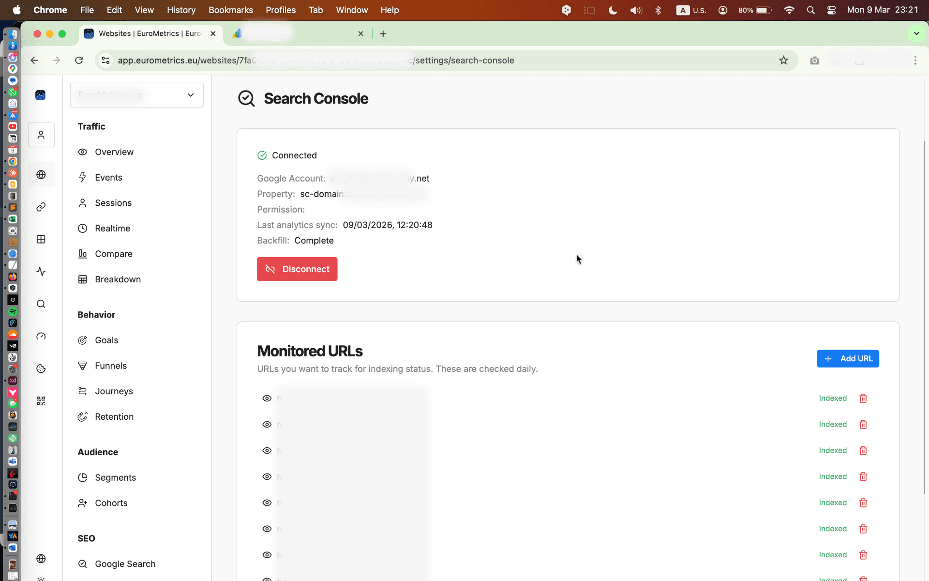The image size is (929, 581).
Task: Click the camera screenshot extension icon
Action: tap(815, 60)
